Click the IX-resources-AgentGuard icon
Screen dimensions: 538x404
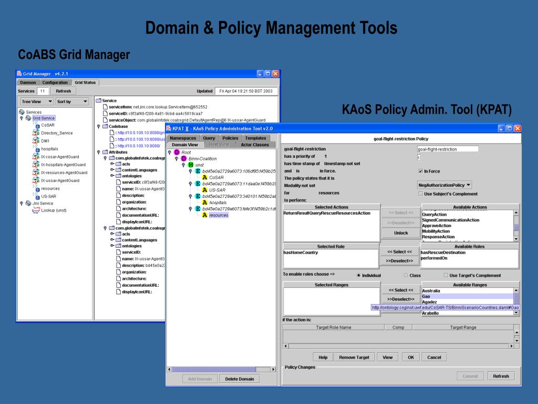[x=36, y=173]
